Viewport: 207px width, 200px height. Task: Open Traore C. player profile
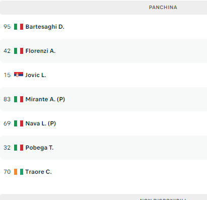click(x=38, y=172)
